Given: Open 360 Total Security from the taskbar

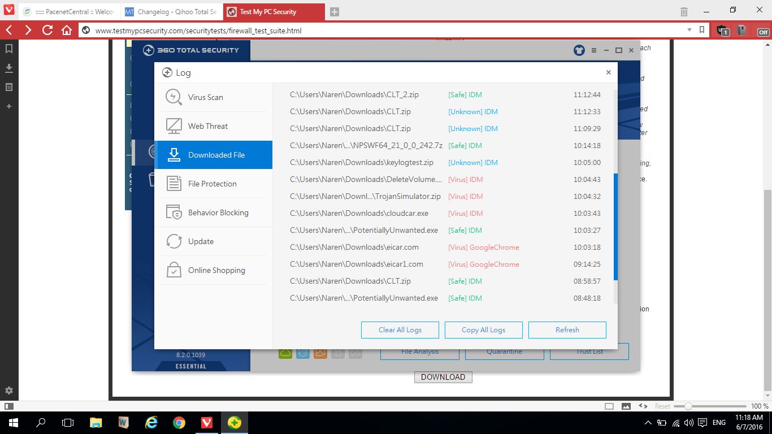Looking at the screenshot, I should [234, 422].
